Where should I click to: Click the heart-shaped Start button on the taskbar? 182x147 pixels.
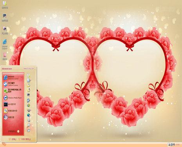point(4,144)
